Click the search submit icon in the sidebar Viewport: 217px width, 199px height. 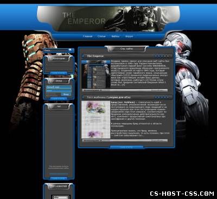[70, 50]
